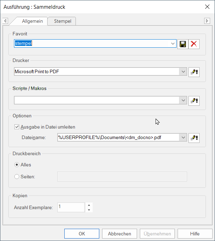The width and height of the screenshot is (215, 241).
Task: Expand the Scripte / Makros dropdown
Action: click(x=184, y=100)
